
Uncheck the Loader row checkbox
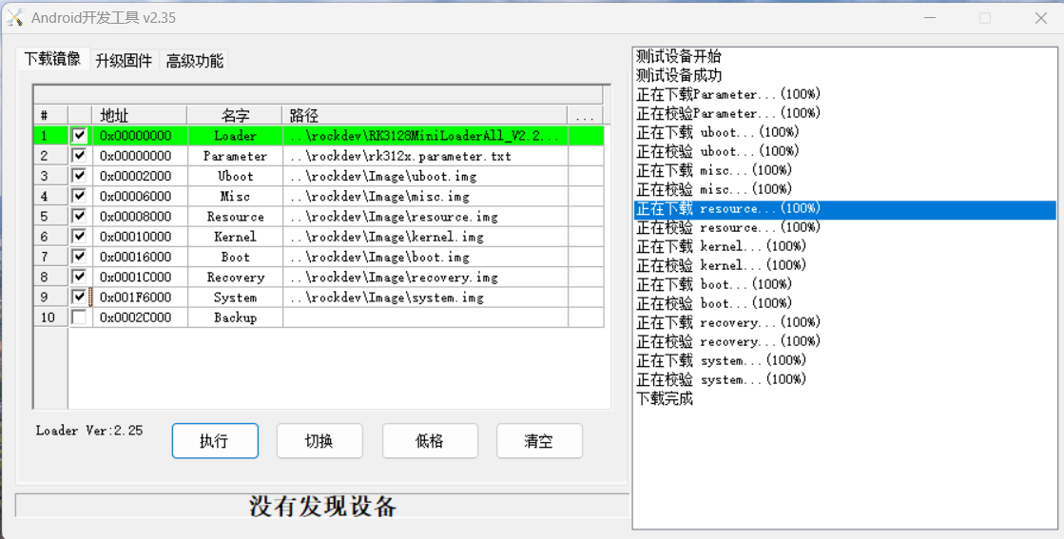pos(79,135)
